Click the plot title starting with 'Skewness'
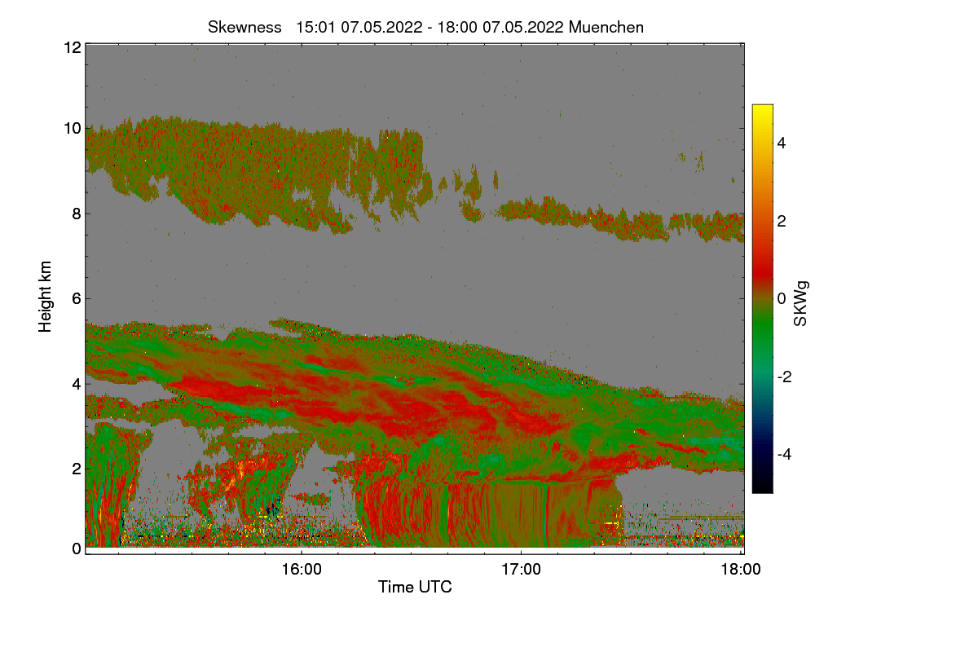978x652 pixels. [x=425, y=27]
